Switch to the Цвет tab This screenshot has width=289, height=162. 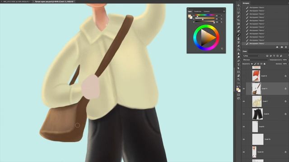click(190, 11)
